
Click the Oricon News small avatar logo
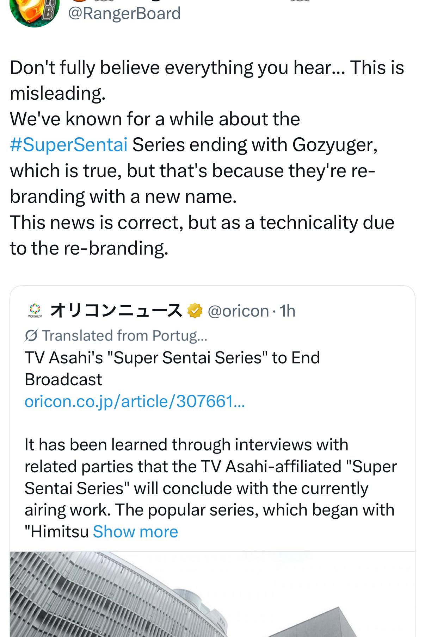pyautogui.click(x=35, y=310)
